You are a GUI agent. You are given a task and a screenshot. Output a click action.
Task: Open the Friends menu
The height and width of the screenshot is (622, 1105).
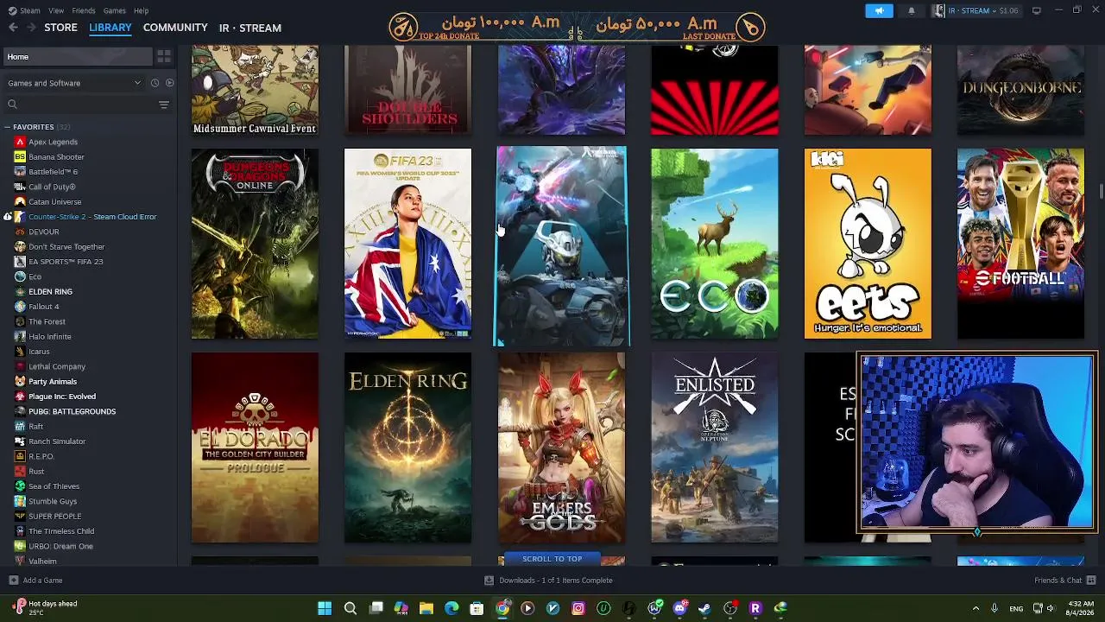[84, 10]
